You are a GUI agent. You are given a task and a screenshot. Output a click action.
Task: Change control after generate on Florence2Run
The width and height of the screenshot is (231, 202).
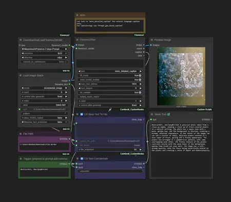point(110,105)
